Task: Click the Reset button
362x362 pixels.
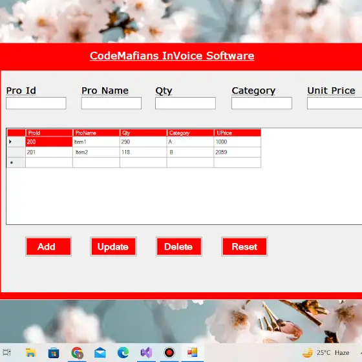Action: 244,246
